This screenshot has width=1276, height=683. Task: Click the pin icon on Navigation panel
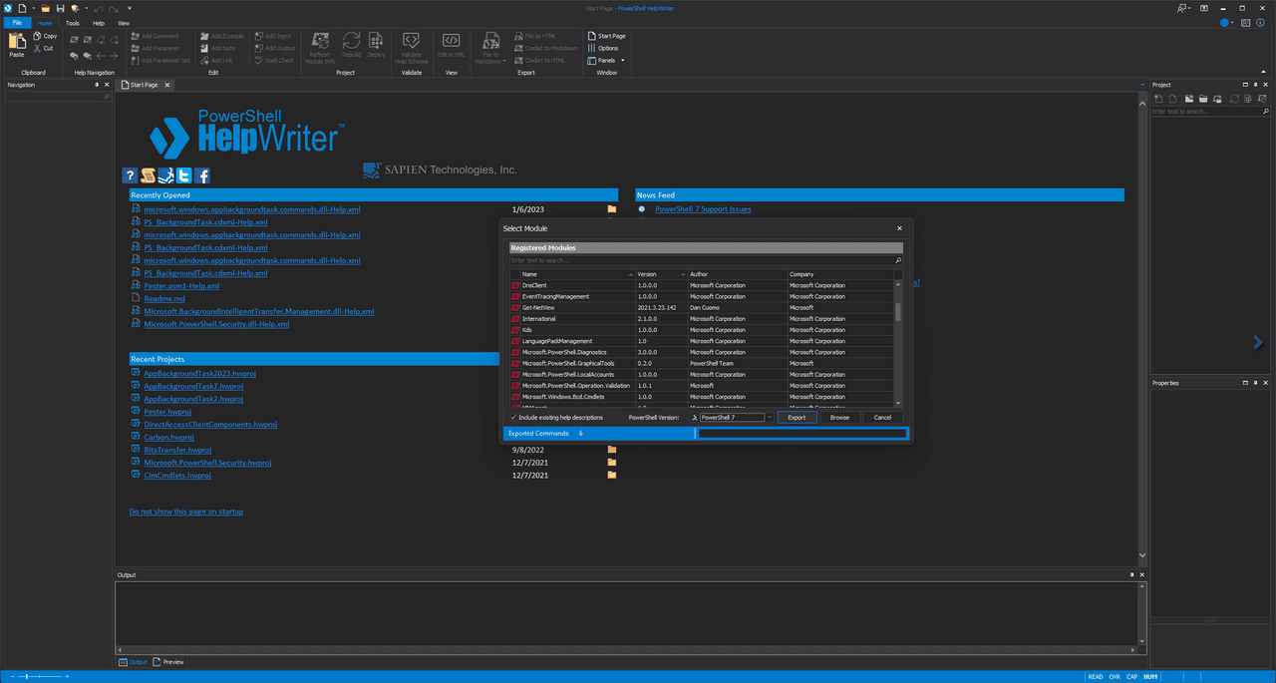pyautogui.click(x=97, y=85)
